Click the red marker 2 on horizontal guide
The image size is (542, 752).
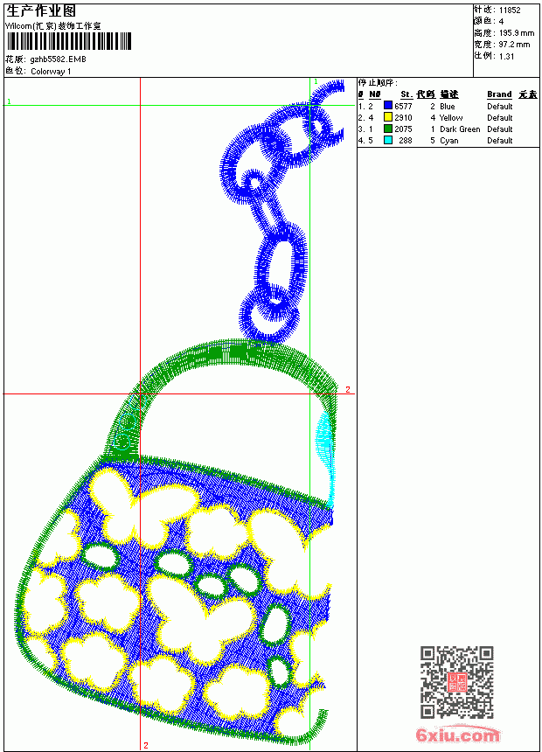click(x=348, y=389)
